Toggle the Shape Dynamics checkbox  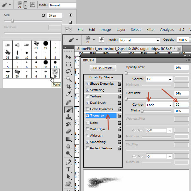[x=87, y=83]
